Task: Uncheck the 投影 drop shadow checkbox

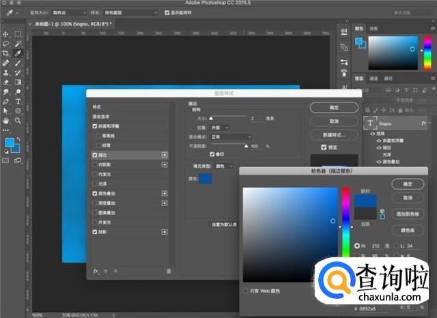Action: point(95,232)
